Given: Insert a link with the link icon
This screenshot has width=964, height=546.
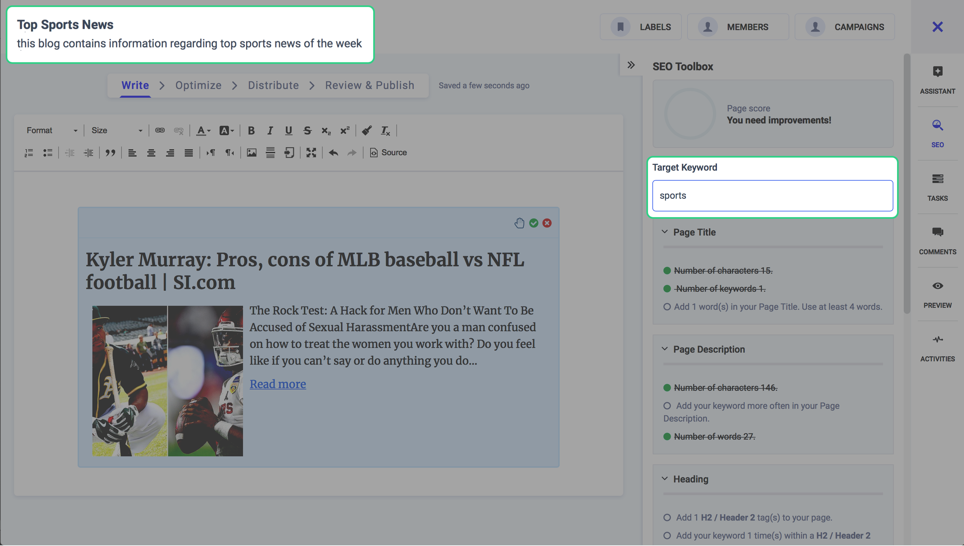Looking at the screenshot, I should (x=160, y=130).
